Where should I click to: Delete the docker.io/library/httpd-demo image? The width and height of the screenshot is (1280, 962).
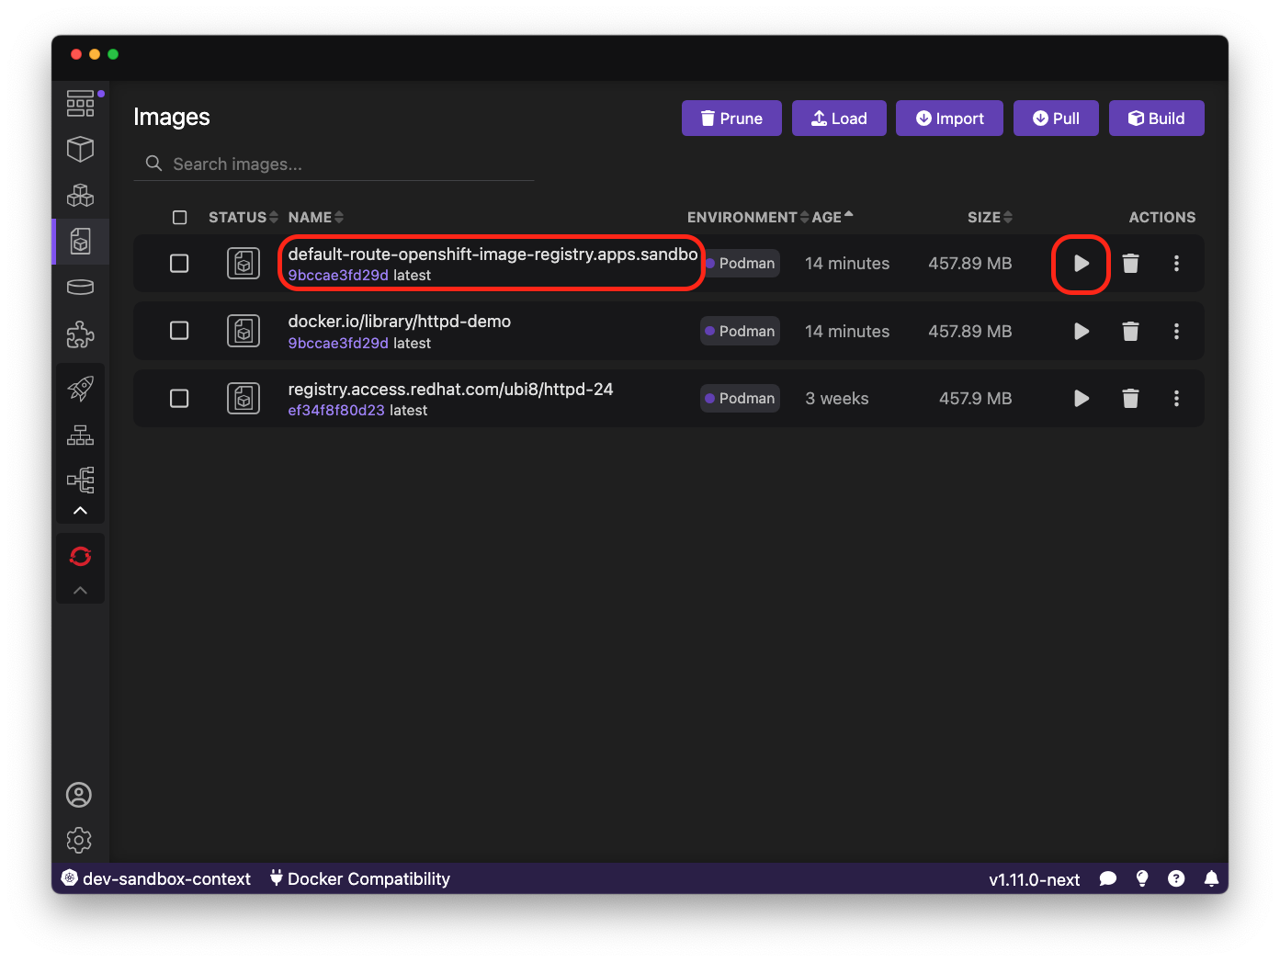pos(1130,332)
